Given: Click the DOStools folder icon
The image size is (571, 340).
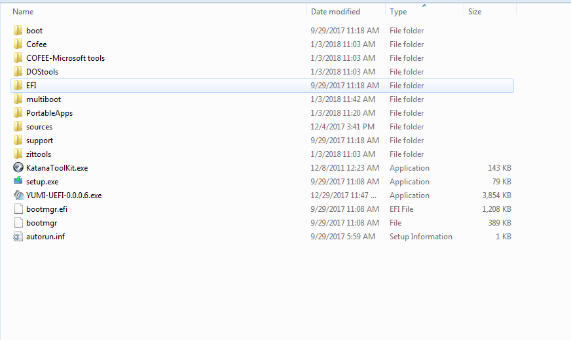Looking at the screenshot, I should coord(18,72).
